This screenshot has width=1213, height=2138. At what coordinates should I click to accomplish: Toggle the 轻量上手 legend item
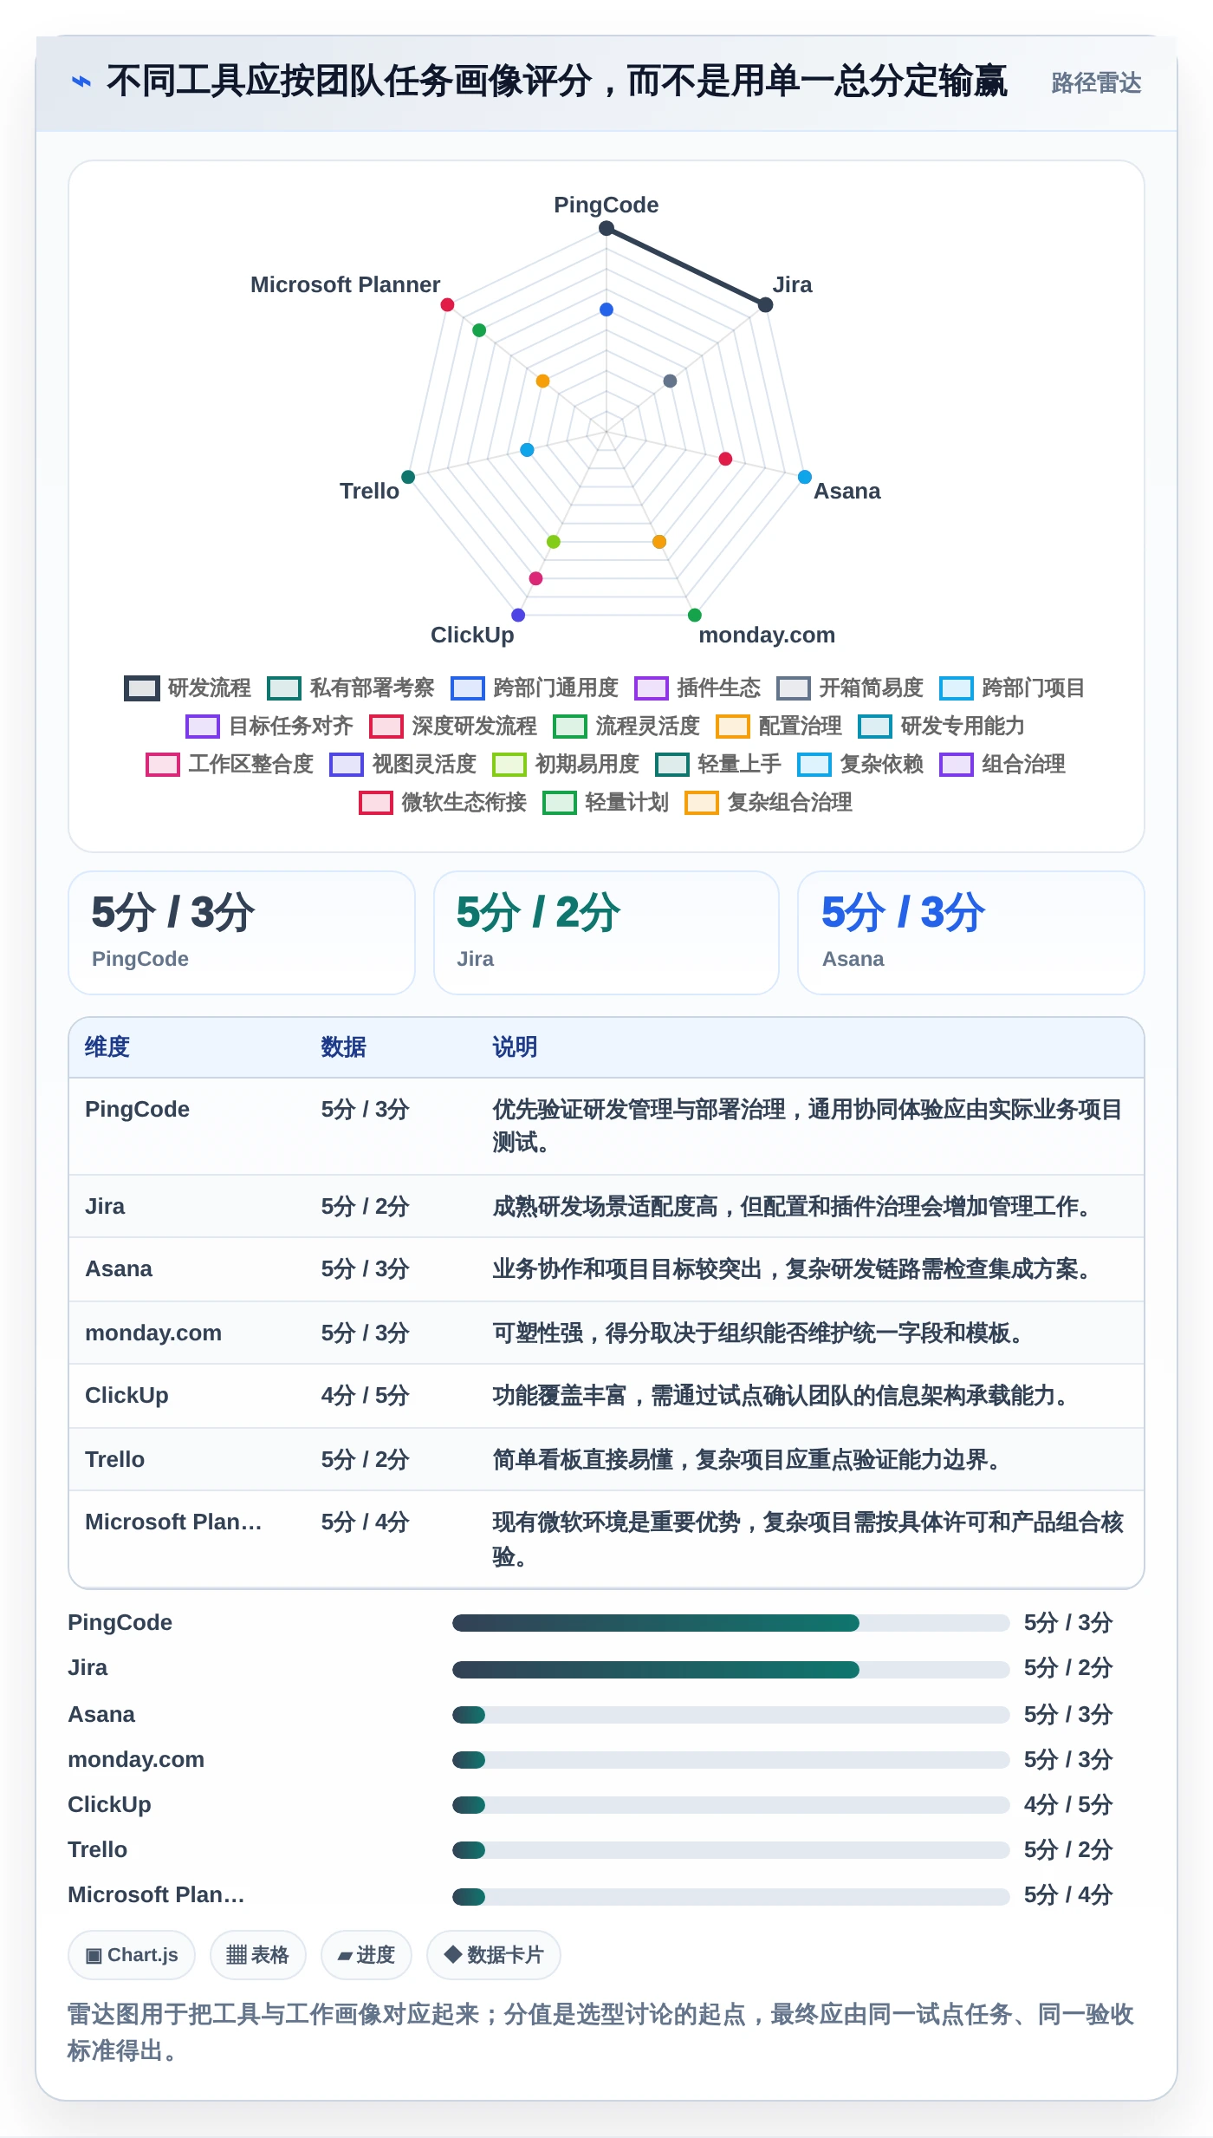718,764
